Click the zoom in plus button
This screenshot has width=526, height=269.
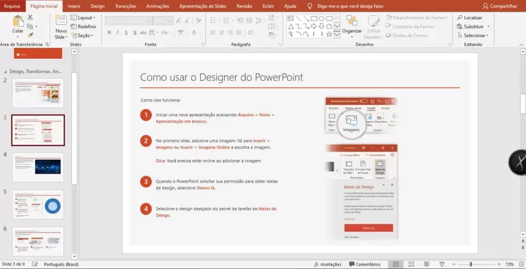[499, 264]
